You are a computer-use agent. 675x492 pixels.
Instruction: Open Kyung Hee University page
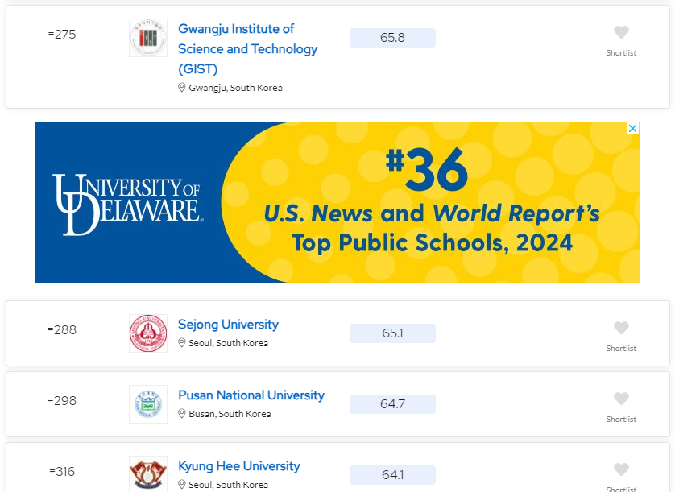[x=239, y=465]
